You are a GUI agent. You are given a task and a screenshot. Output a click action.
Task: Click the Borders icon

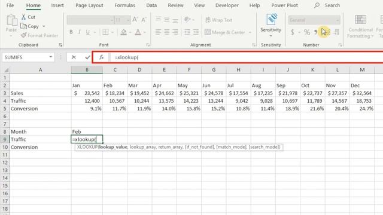(x=105, y=32)
